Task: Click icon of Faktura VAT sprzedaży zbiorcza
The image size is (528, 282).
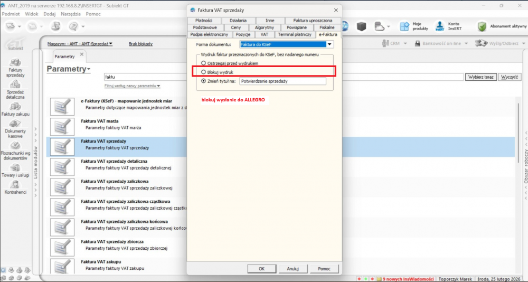Action: click(62, 248)
